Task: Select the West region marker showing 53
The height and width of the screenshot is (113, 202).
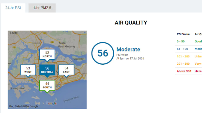Action: click(x=28, y=70)
